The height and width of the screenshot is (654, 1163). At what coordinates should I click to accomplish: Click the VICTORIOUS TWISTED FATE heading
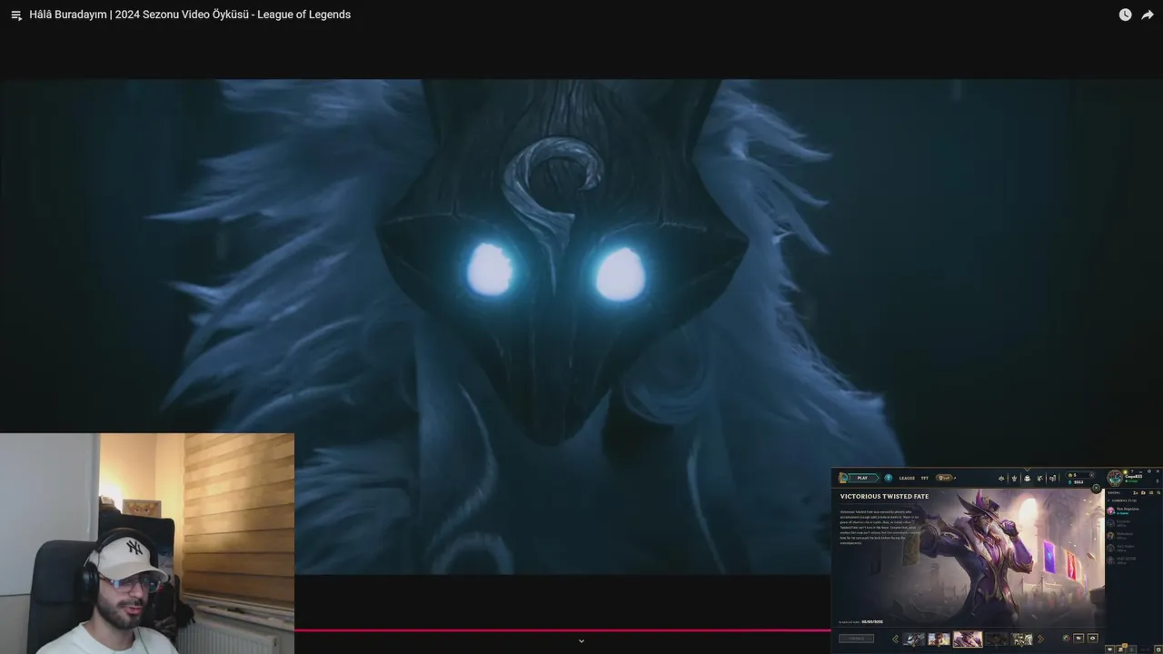click(884, 497)
